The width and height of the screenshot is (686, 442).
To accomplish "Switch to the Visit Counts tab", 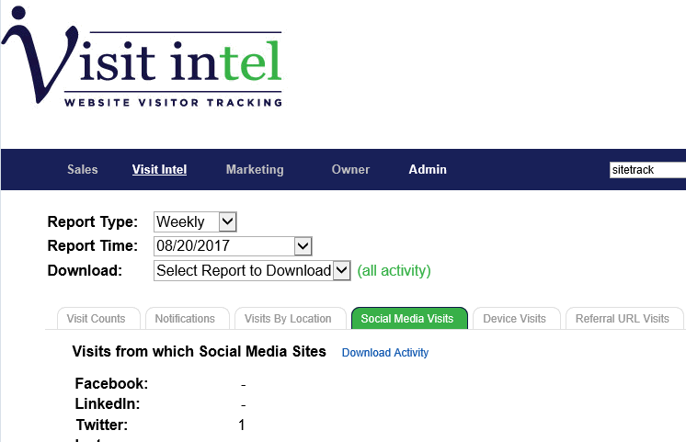I will coord(99,319).
